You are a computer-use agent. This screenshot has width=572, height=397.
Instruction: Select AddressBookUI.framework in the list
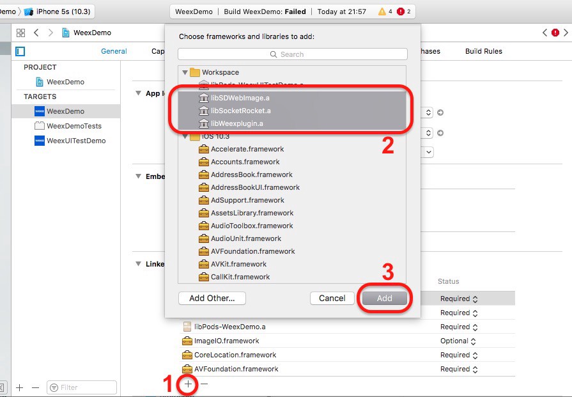(292, 187)
